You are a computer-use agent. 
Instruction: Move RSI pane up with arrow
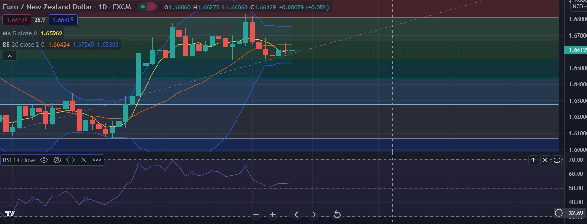tap(533, 160)
